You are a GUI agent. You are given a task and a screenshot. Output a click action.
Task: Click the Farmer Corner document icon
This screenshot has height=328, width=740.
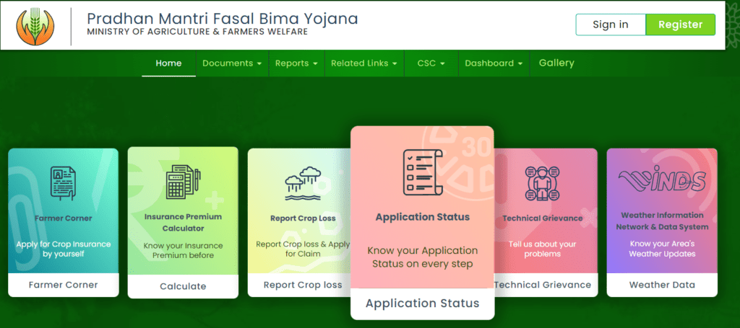[64, 184]
